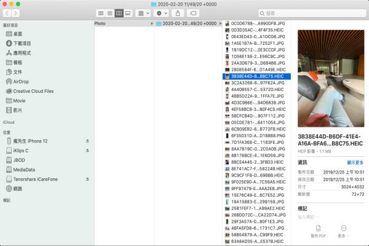Select file 8AA7B19C-0...2C0A0B.JPG
The image size is (369, 246).
(x=256, y=149)
